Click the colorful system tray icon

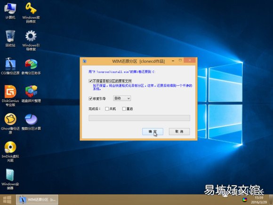(244, 200)
